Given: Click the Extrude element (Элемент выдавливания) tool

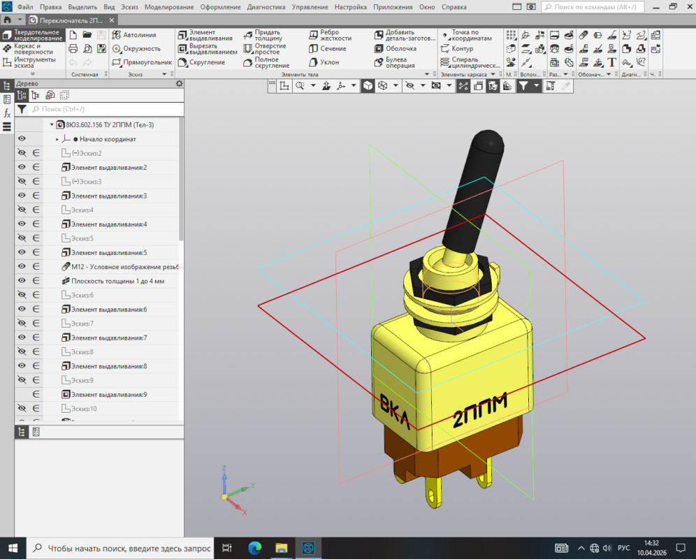Looking at the screenshot, I should coord(196,36).
